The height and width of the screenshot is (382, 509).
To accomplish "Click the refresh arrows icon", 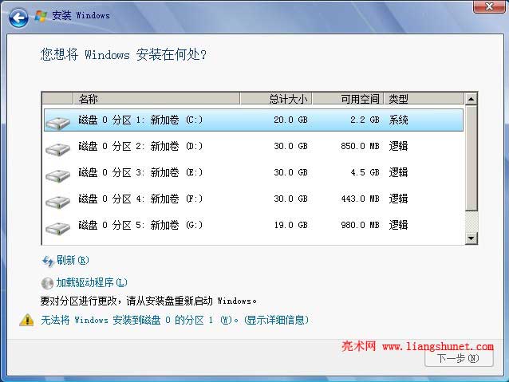I will click(x=47, y=261).
